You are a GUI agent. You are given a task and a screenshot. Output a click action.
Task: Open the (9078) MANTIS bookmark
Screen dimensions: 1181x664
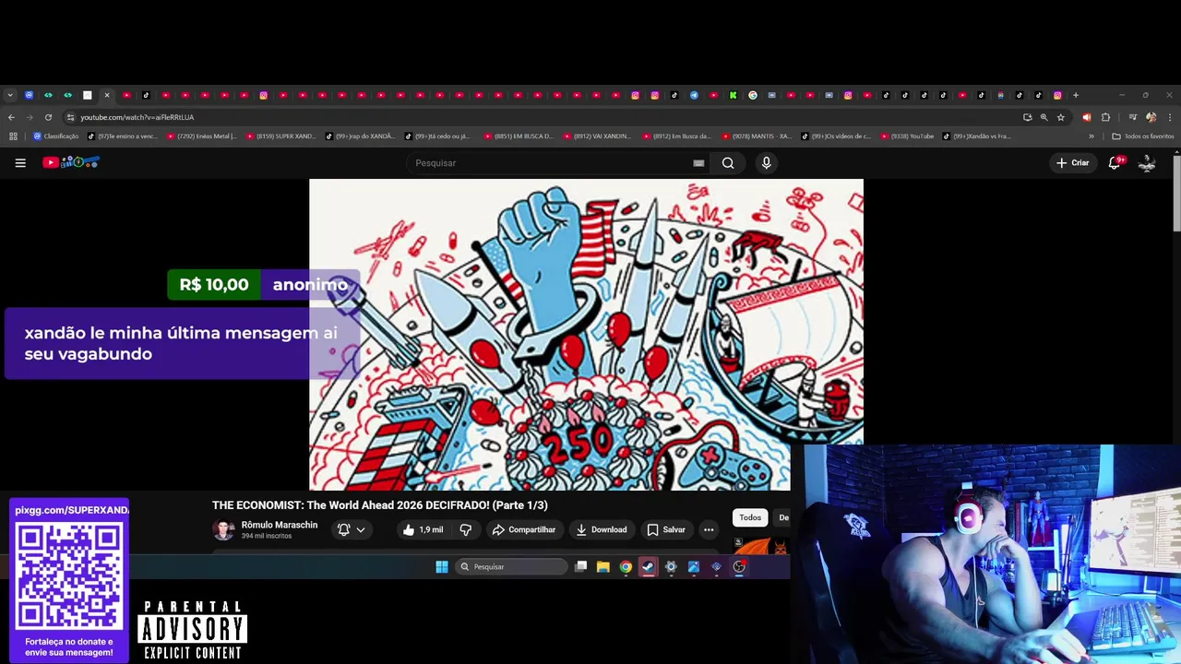[x=758, y=136]
